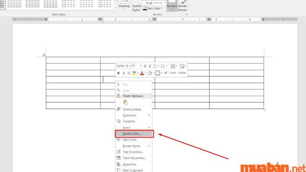This screenshot has width=306, height=172.
Task: Click the table move handle
Action: (x=44, y=55)
